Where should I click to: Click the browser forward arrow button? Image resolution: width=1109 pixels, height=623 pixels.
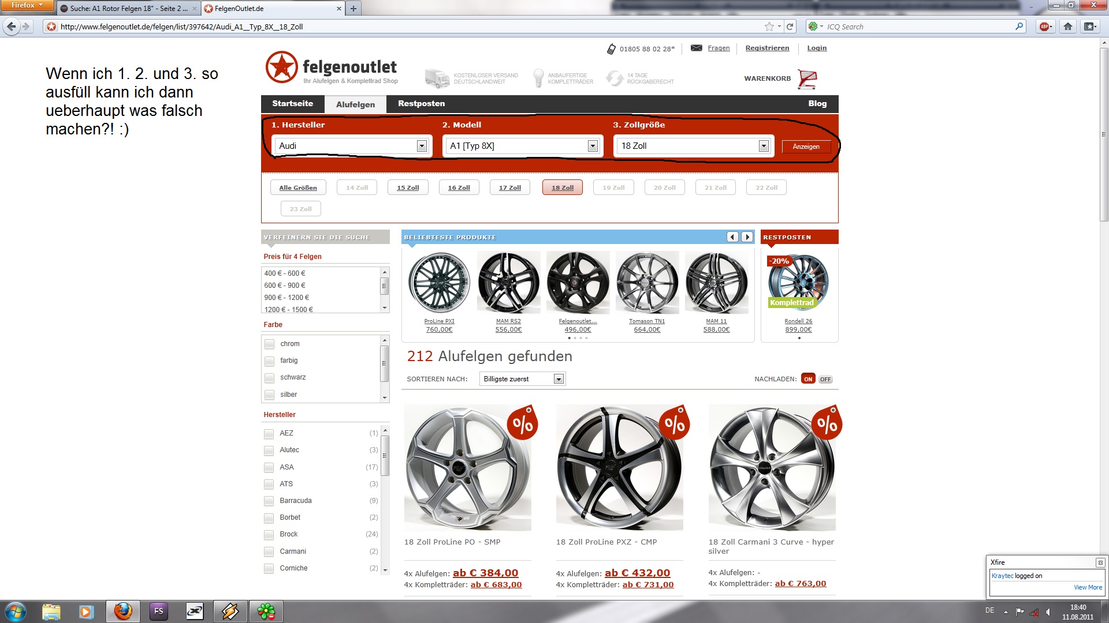(x=26, y=27)
